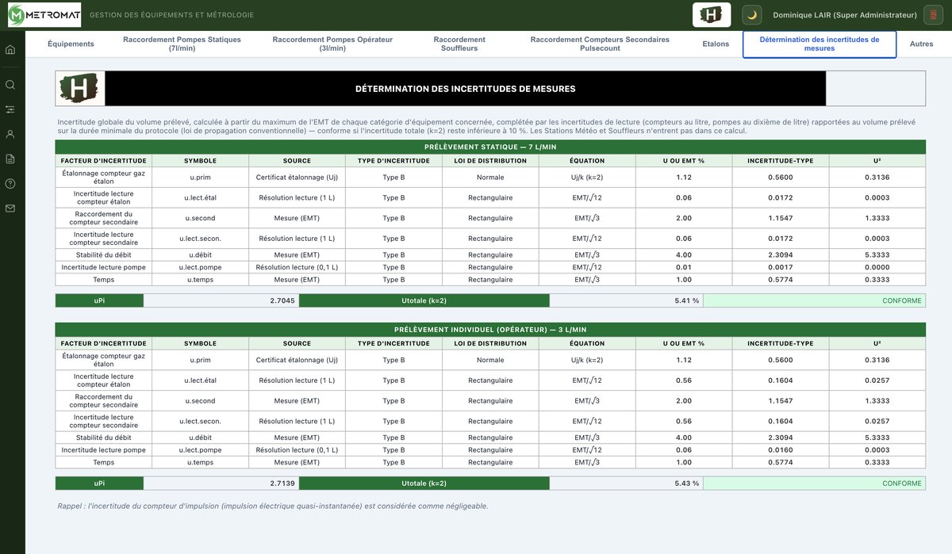
Task: Click the black 'Détermination des incertitudes de mesures' banner
Action: (465, 89)
